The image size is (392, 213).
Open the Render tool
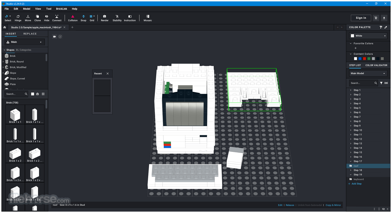(x=104, y=18)
